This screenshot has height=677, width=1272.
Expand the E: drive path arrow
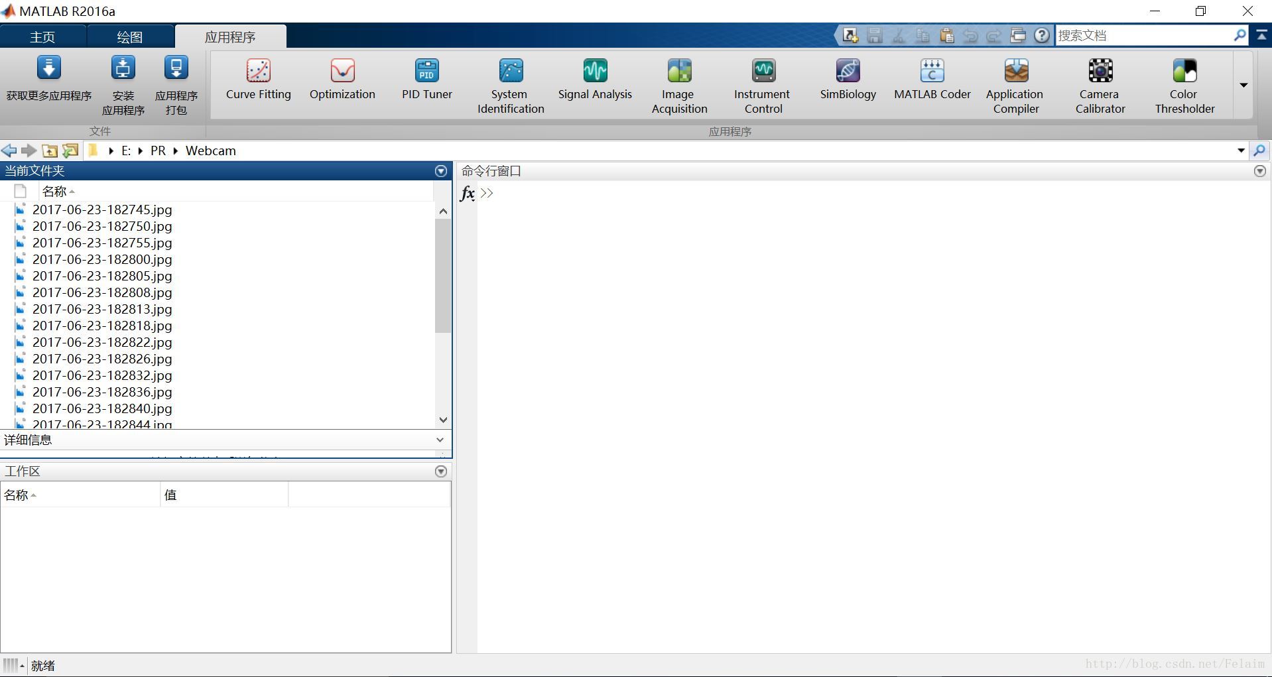(x=140, y=151)
